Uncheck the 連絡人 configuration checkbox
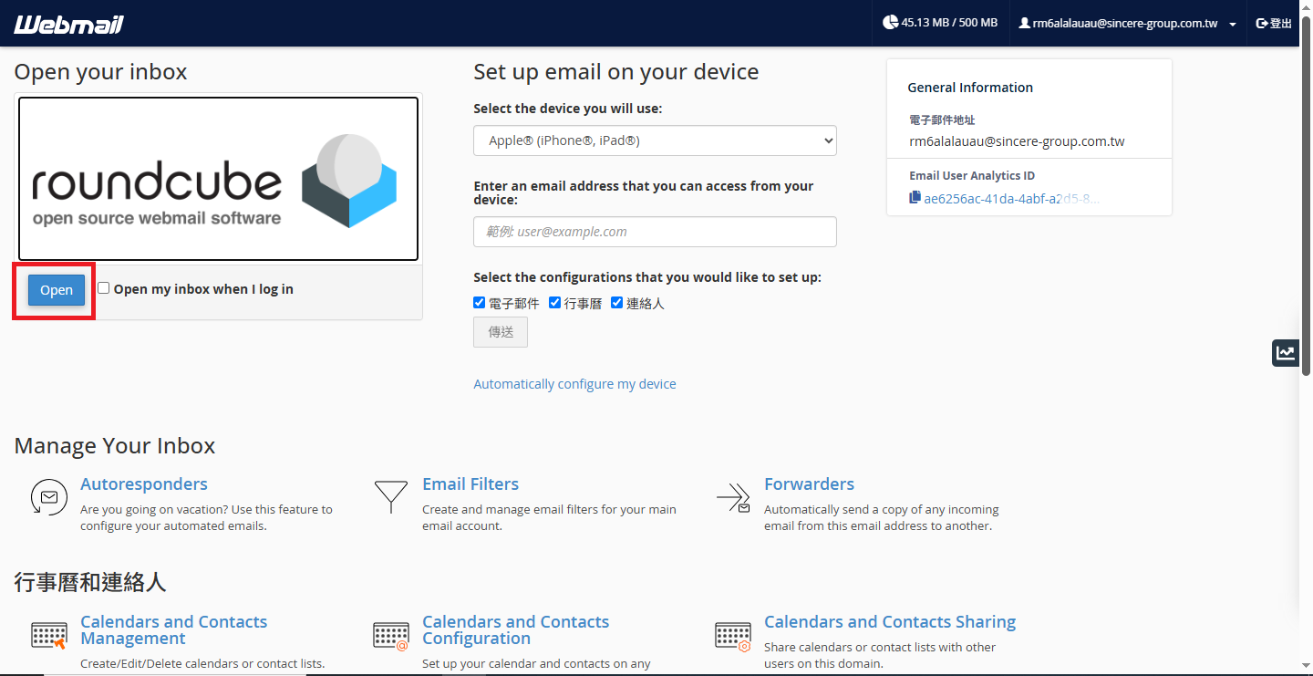The image size is (1313, 676). click(x=616, y=303)
